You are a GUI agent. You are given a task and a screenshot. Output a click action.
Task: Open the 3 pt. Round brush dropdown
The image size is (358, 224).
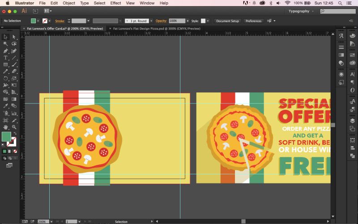pos(151,21)
